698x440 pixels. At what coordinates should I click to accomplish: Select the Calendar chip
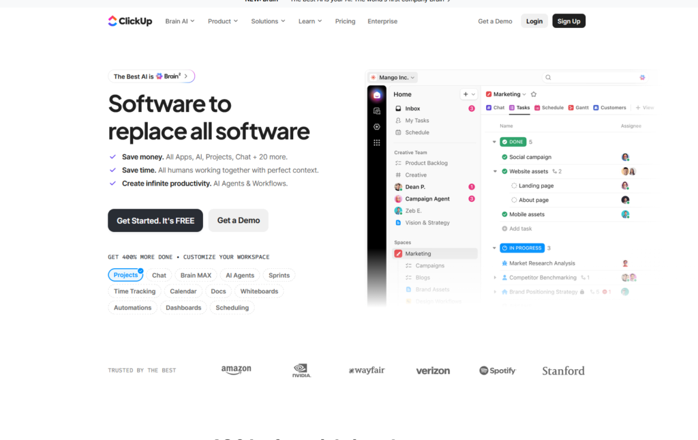click(x=183, y=291)
